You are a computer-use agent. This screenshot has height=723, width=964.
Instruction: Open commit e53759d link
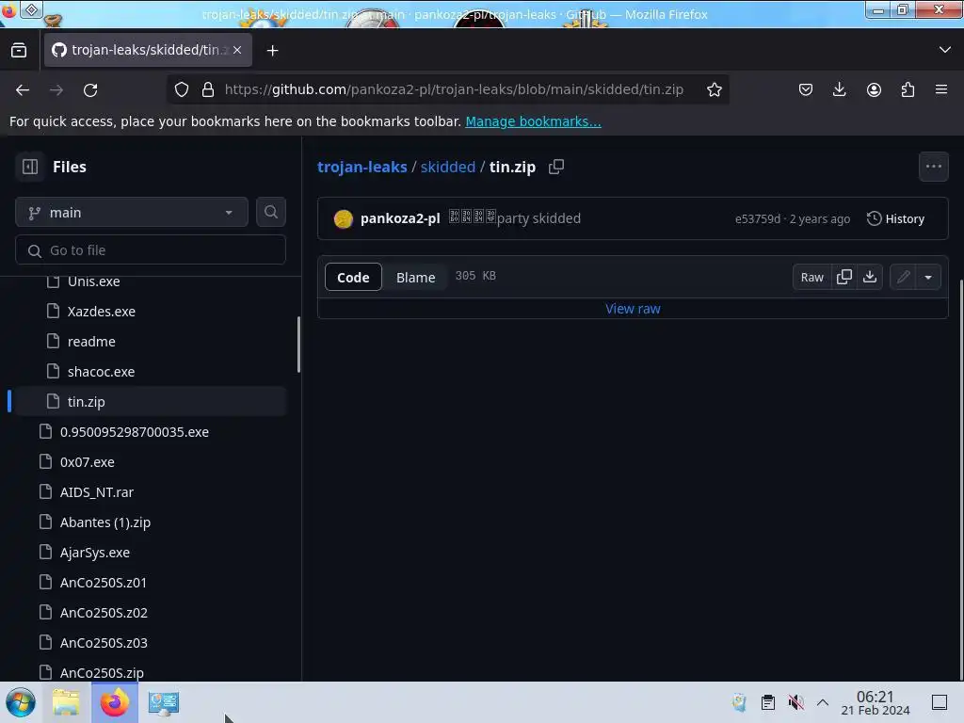[758, 218]
